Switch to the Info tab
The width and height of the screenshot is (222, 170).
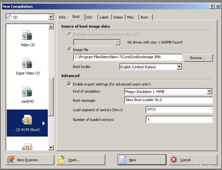click(x=62, y=17)
